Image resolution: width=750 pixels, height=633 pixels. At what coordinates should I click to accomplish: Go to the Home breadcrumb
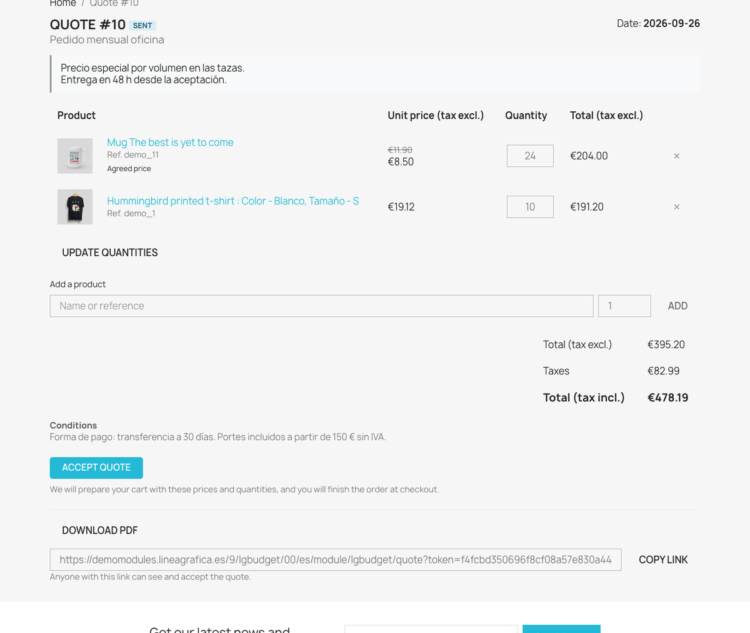(62, 4)
